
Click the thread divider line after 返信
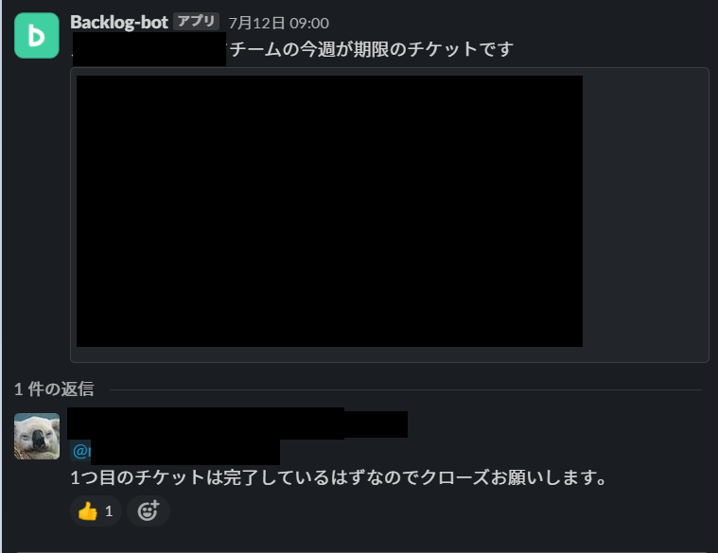(406, 390)
